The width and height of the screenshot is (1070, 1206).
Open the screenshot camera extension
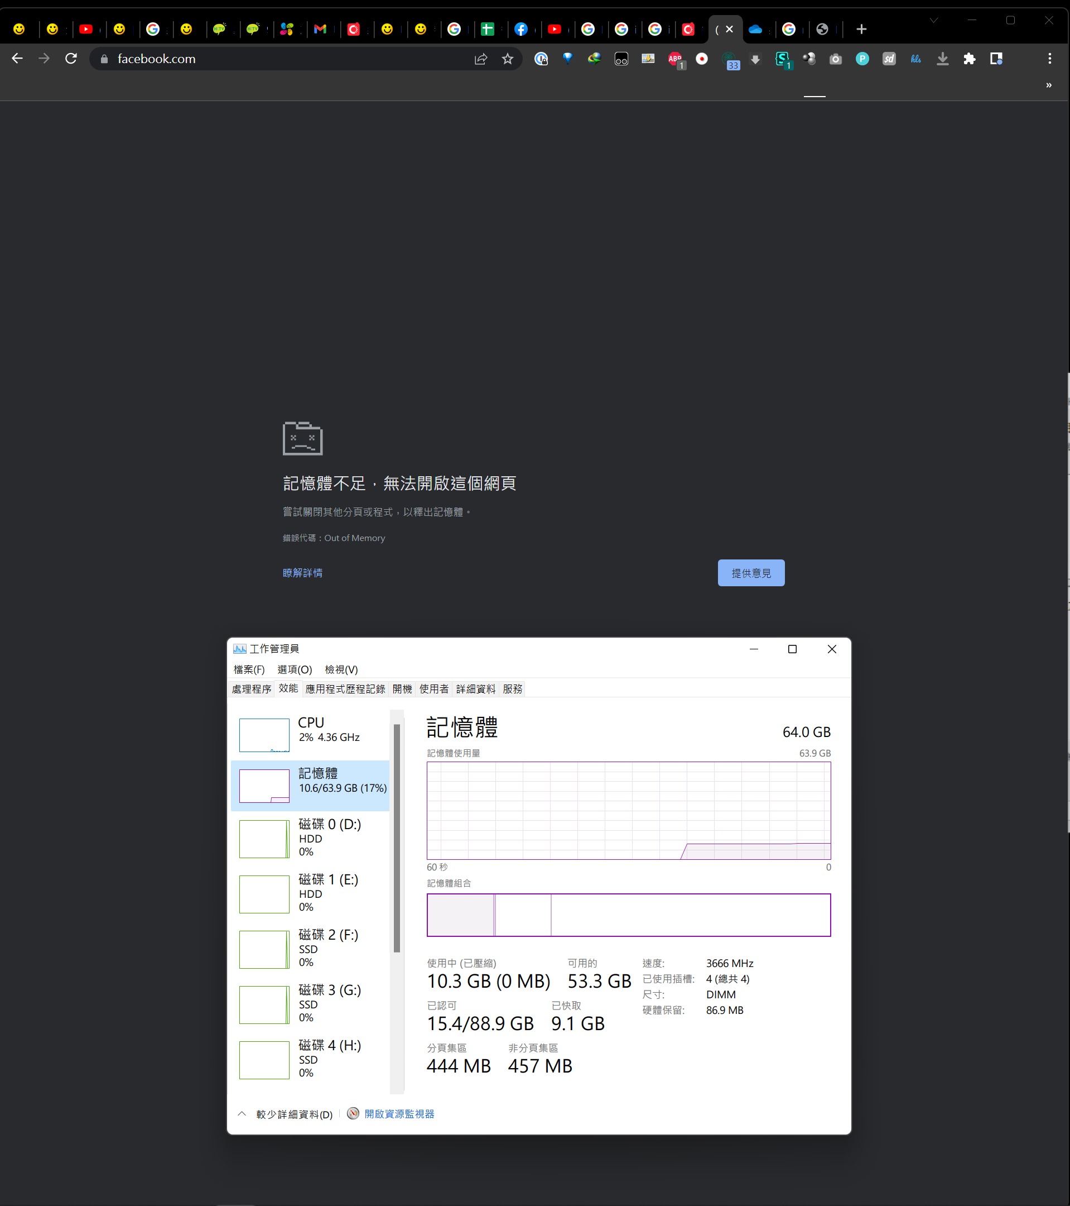tap(835, 59)
